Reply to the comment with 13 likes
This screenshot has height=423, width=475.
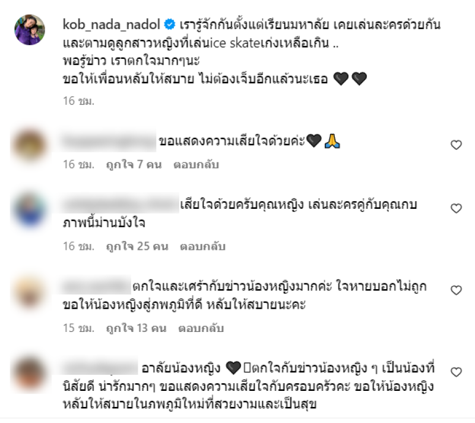click(201, 328)
